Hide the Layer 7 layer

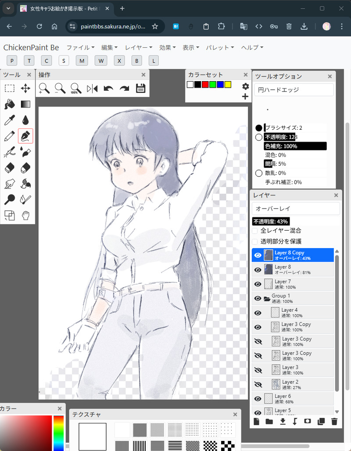tap(258, 284)
